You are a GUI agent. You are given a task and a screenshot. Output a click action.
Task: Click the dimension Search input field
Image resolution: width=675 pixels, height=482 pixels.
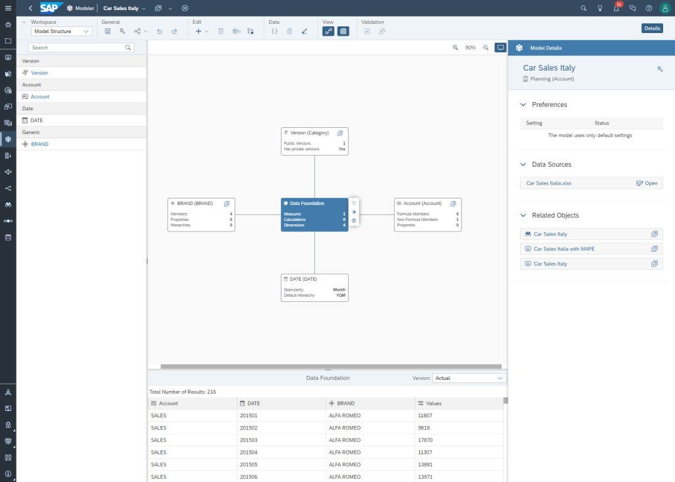[81, 47]
